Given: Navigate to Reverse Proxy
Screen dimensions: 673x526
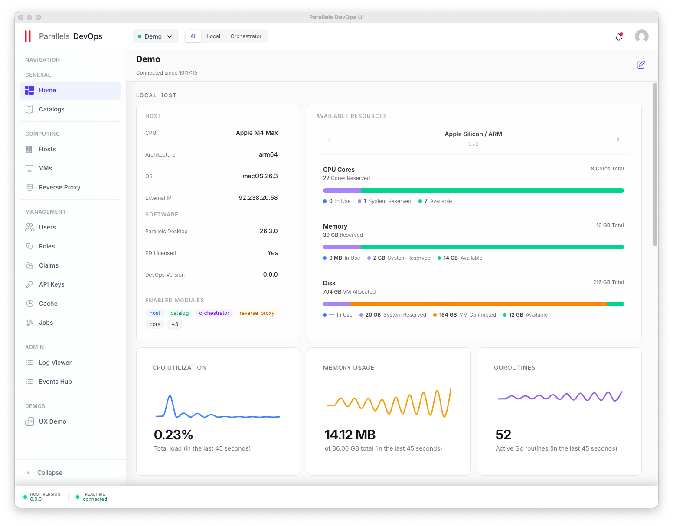Looking at the screenshot, I should 70,187.
